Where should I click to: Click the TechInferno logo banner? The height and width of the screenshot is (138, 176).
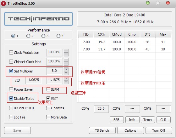coord(38,19)
